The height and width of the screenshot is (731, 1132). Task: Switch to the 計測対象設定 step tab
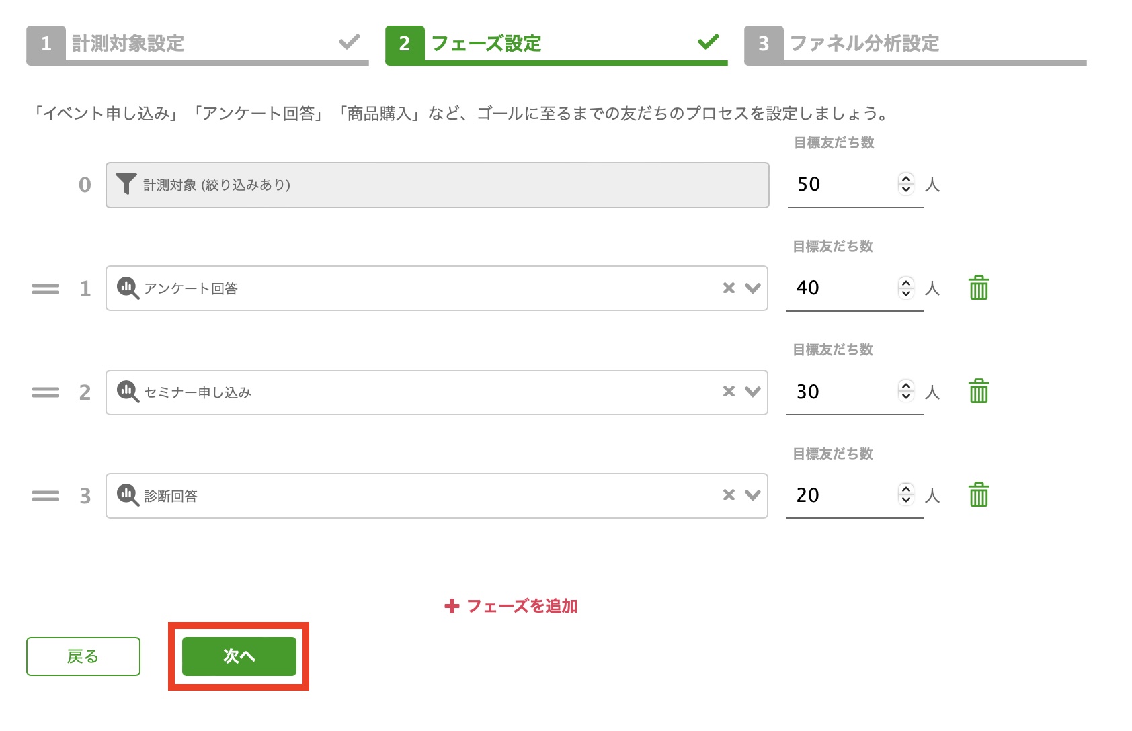(128, 43)
